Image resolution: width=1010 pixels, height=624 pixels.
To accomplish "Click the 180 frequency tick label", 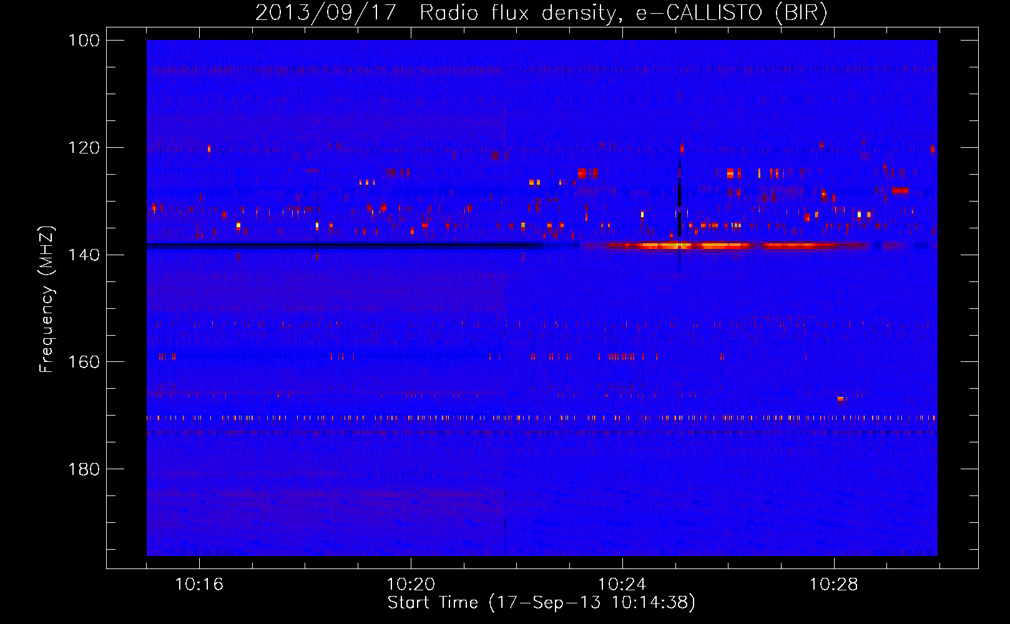I will 84,469.
